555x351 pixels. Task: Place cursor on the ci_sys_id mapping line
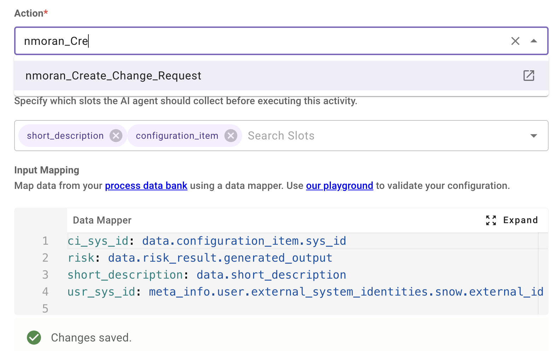point(207,241)
